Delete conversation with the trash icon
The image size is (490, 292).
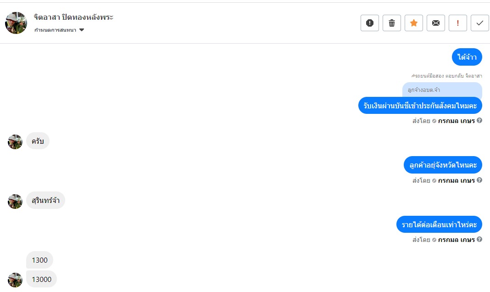click(391, 23)
